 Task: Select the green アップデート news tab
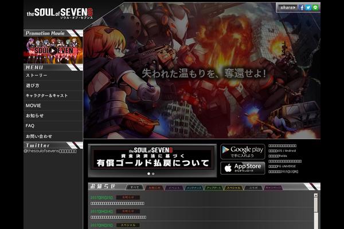pos(214,188)
